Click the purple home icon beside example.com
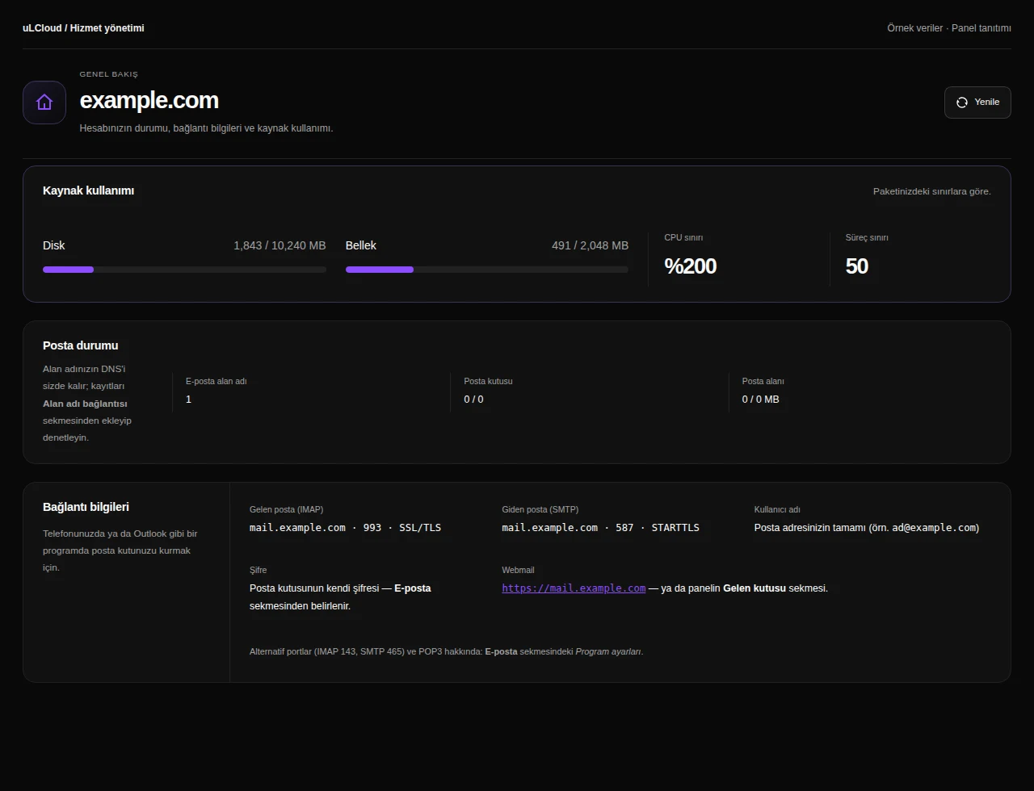Viewport: 1034px width, 791px height. point(44,103)
